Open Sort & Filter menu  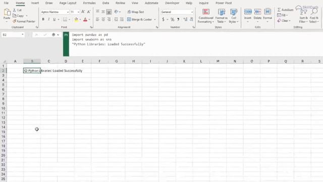click(303, 17)
